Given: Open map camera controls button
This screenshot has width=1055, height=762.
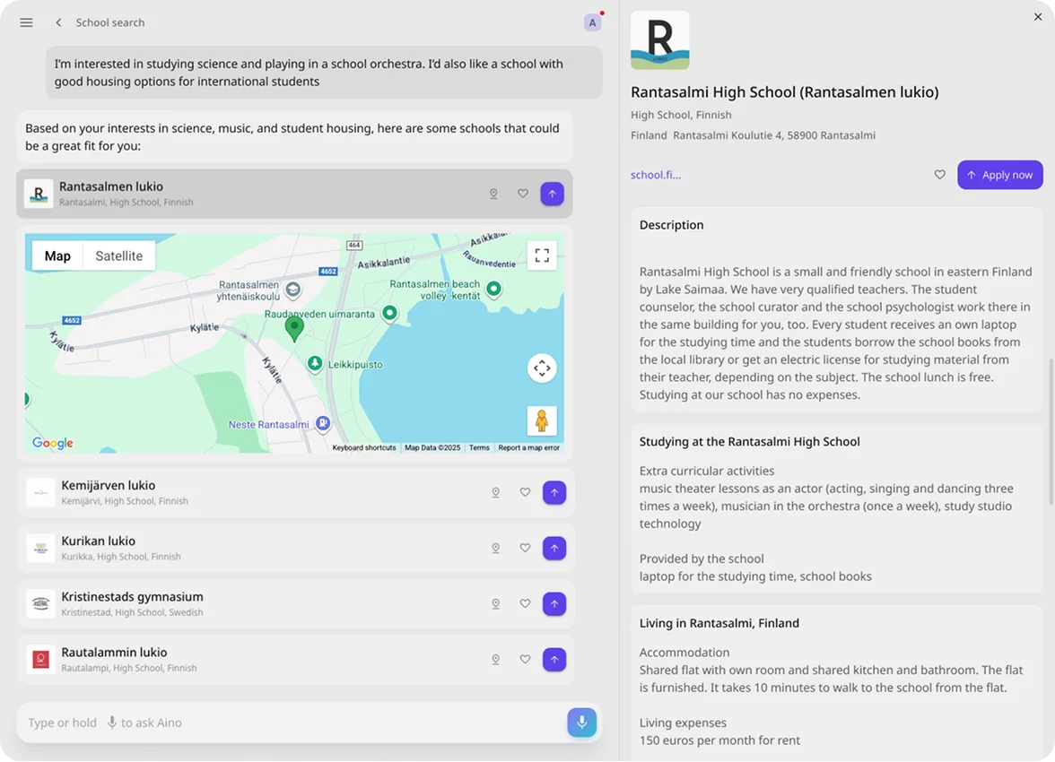Looking at the screenshot, I should (542, 368).
